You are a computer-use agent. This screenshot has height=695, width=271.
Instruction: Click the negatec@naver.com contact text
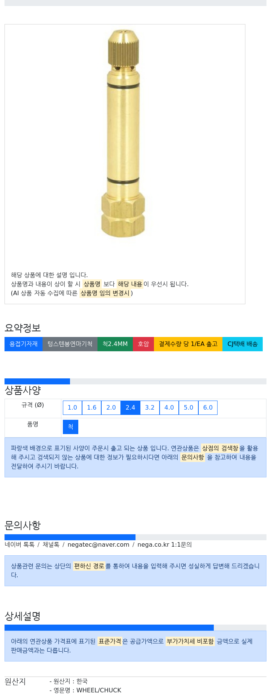pos(98,545)
